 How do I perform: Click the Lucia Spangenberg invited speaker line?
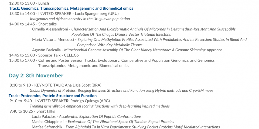pyautogui.click(x=64, y=13)
